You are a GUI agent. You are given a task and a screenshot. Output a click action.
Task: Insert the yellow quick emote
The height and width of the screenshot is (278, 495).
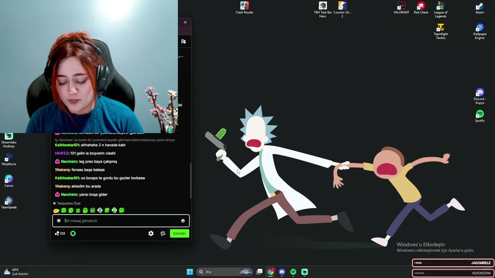(x=56, y=210)
